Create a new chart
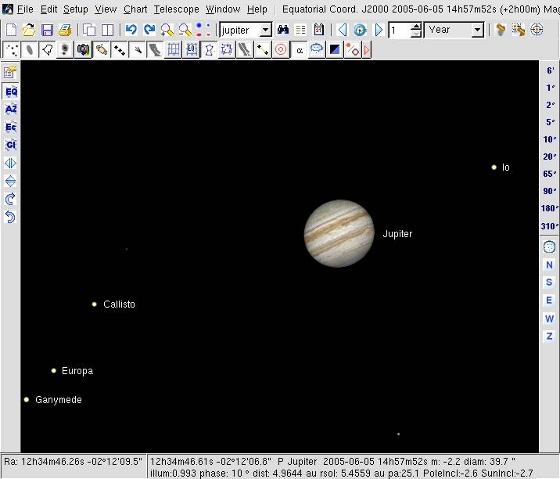The image size is (560, 479). [11, 30]
